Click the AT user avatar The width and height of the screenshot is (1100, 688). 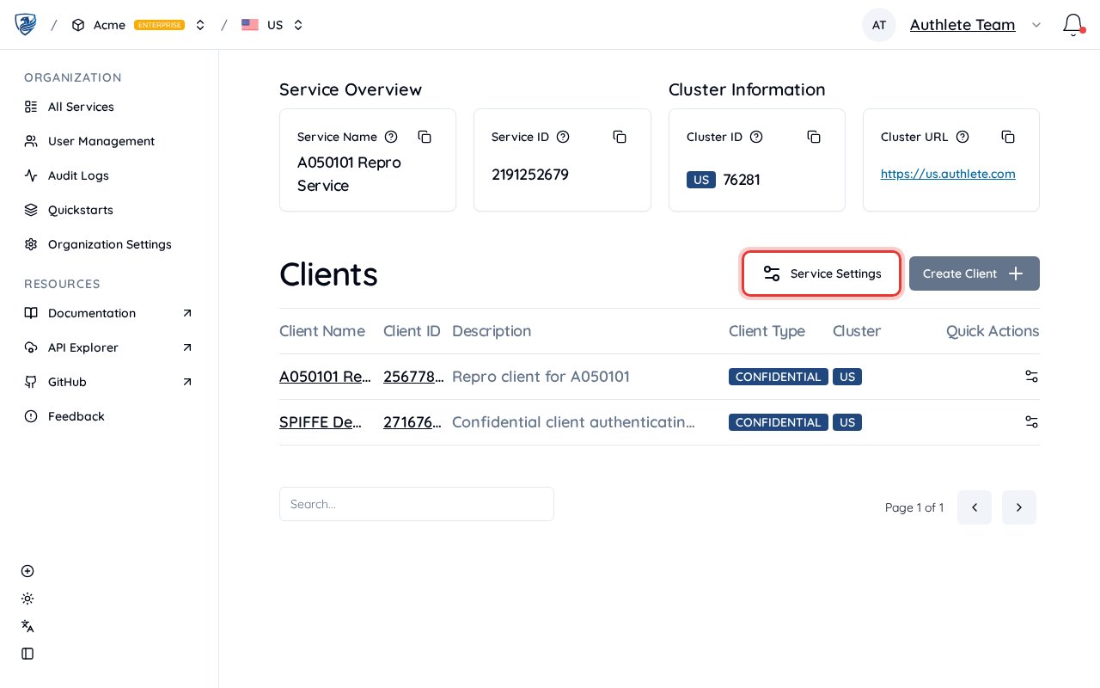click(879, 25)
